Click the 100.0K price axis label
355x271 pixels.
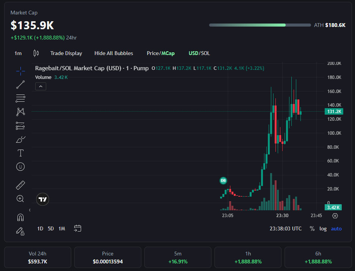click(334, 133)
